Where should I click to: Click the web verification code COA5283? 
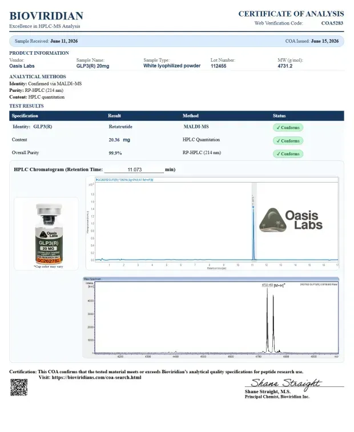(x=332, y=23)
